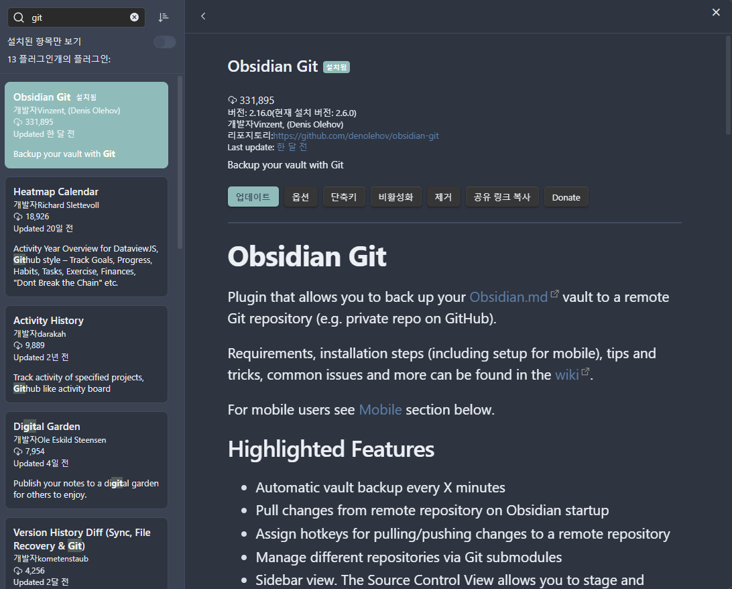Screen dimensions: 732x589
Task: Go back with the left chevron
Action: pos(203,16)
